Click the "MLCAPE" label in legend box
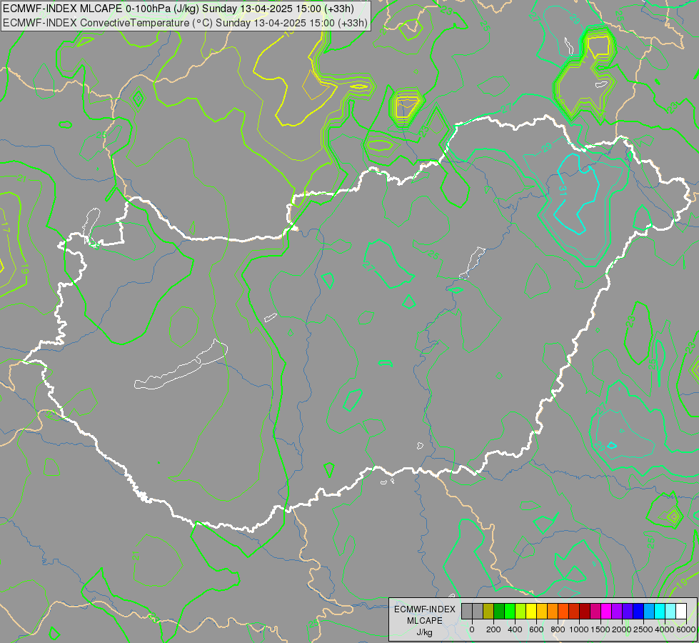The width and height of the screenshot is (699, 643). (425, 621)
